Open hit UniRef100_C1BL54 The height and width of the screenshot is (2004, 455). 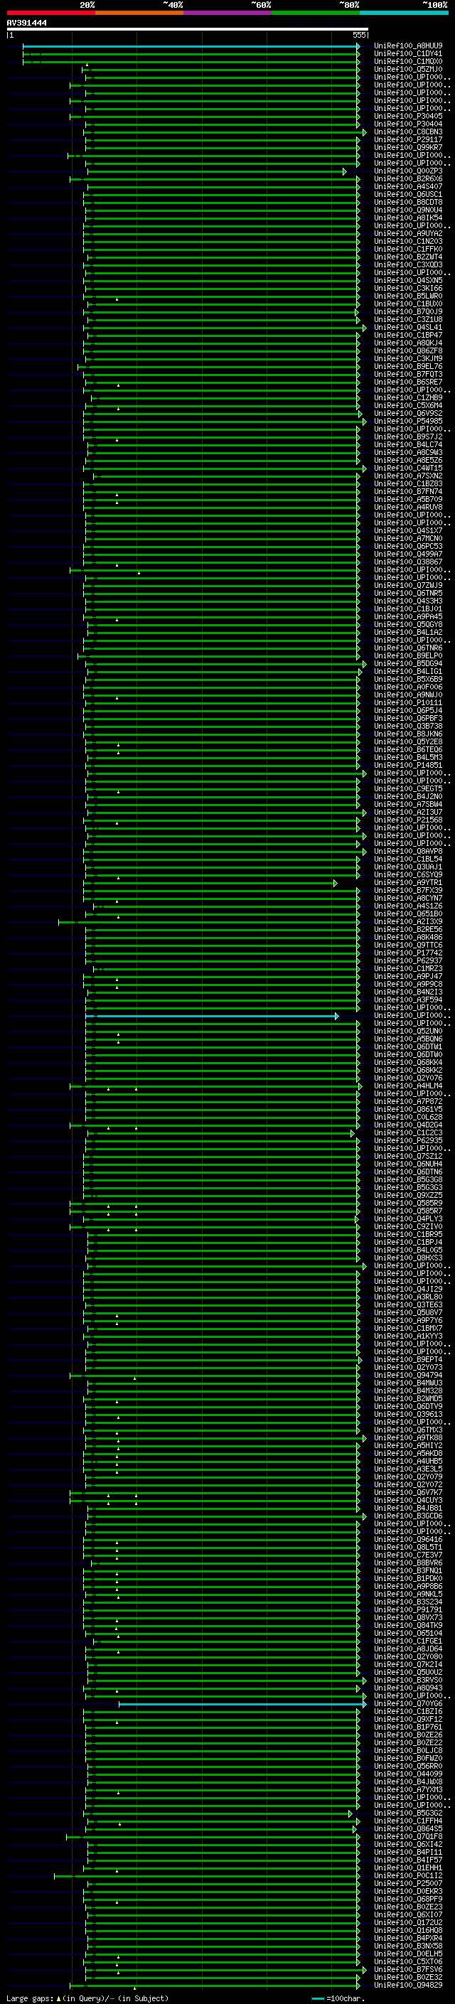[x=408, y=859]
